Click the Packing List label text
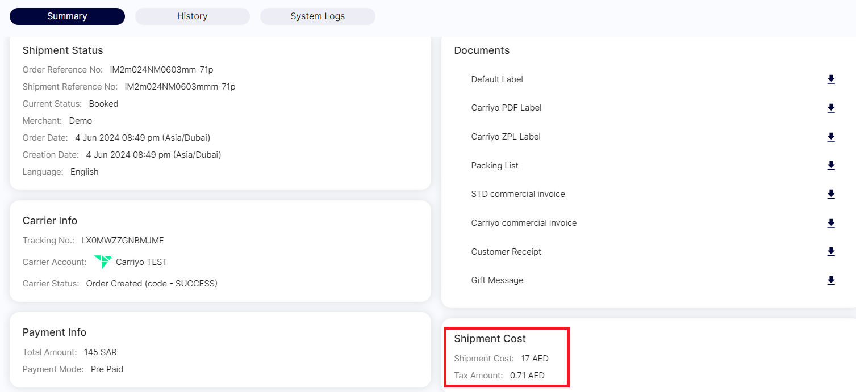Image resolution: width=856 pixels, height=392 pixels. (x=494, y=166)
